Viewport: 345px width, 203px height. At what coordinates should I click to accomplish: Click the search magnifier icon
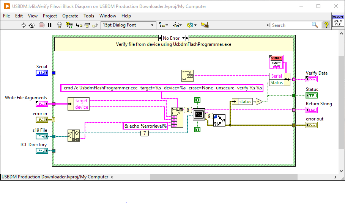315,25
